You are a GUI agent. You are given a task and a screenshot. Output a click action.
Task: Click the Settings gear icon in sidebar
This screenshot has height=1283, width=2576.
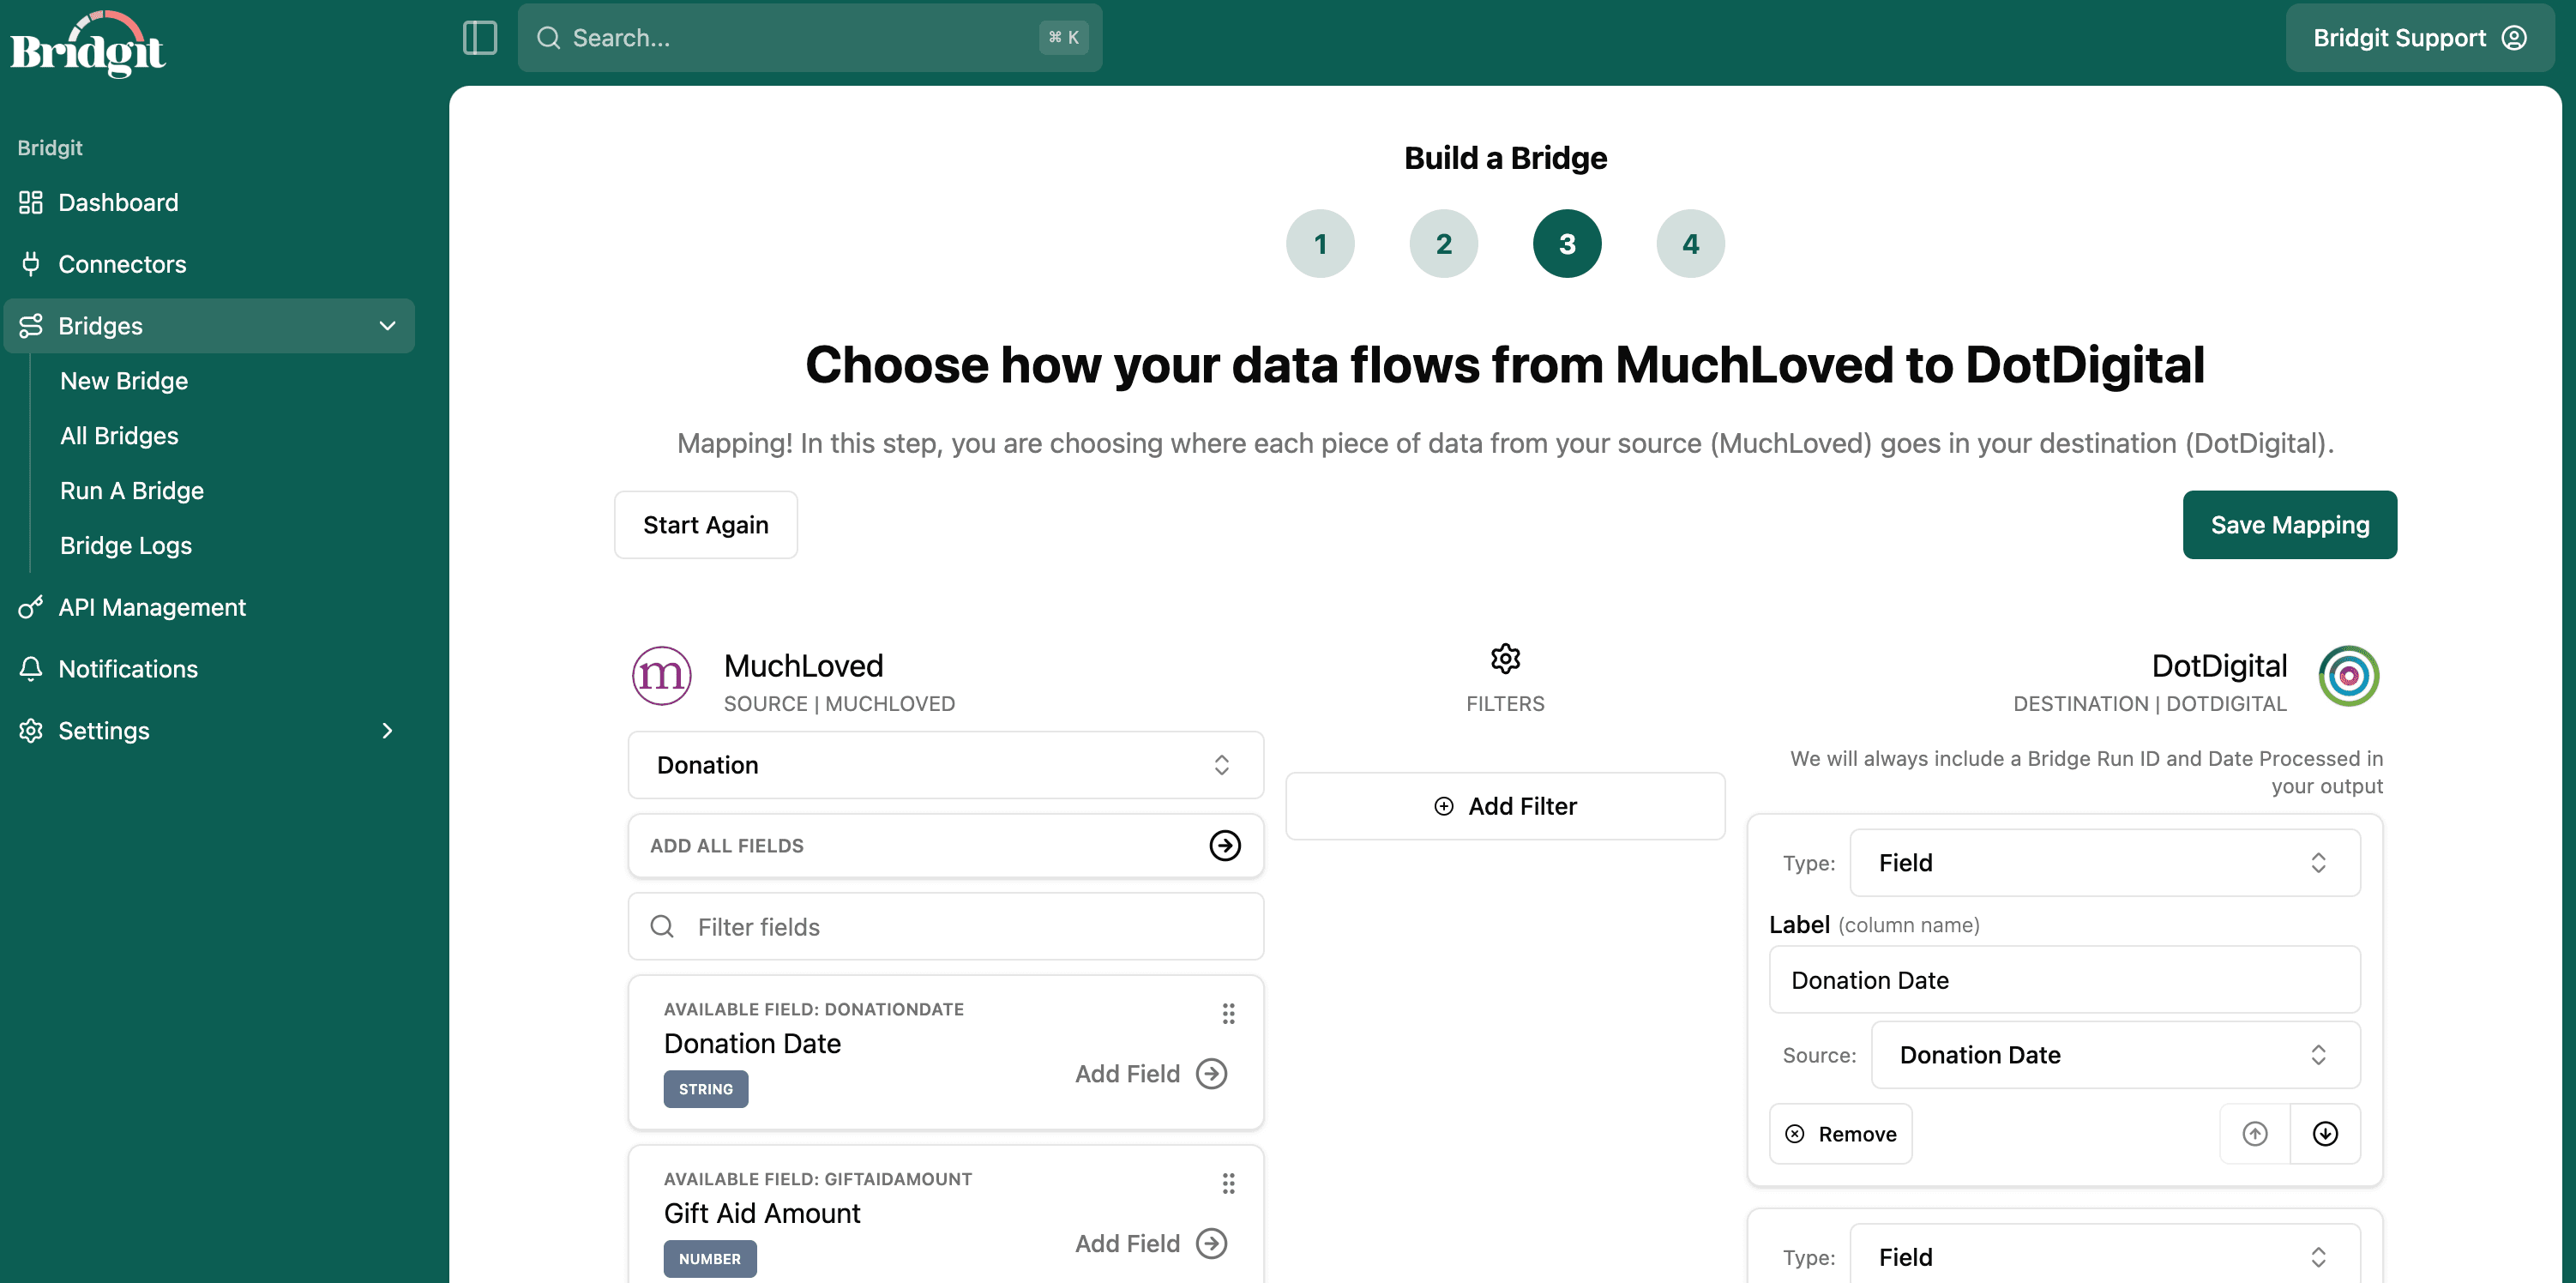pyautogui.click(x=31, y=731)
